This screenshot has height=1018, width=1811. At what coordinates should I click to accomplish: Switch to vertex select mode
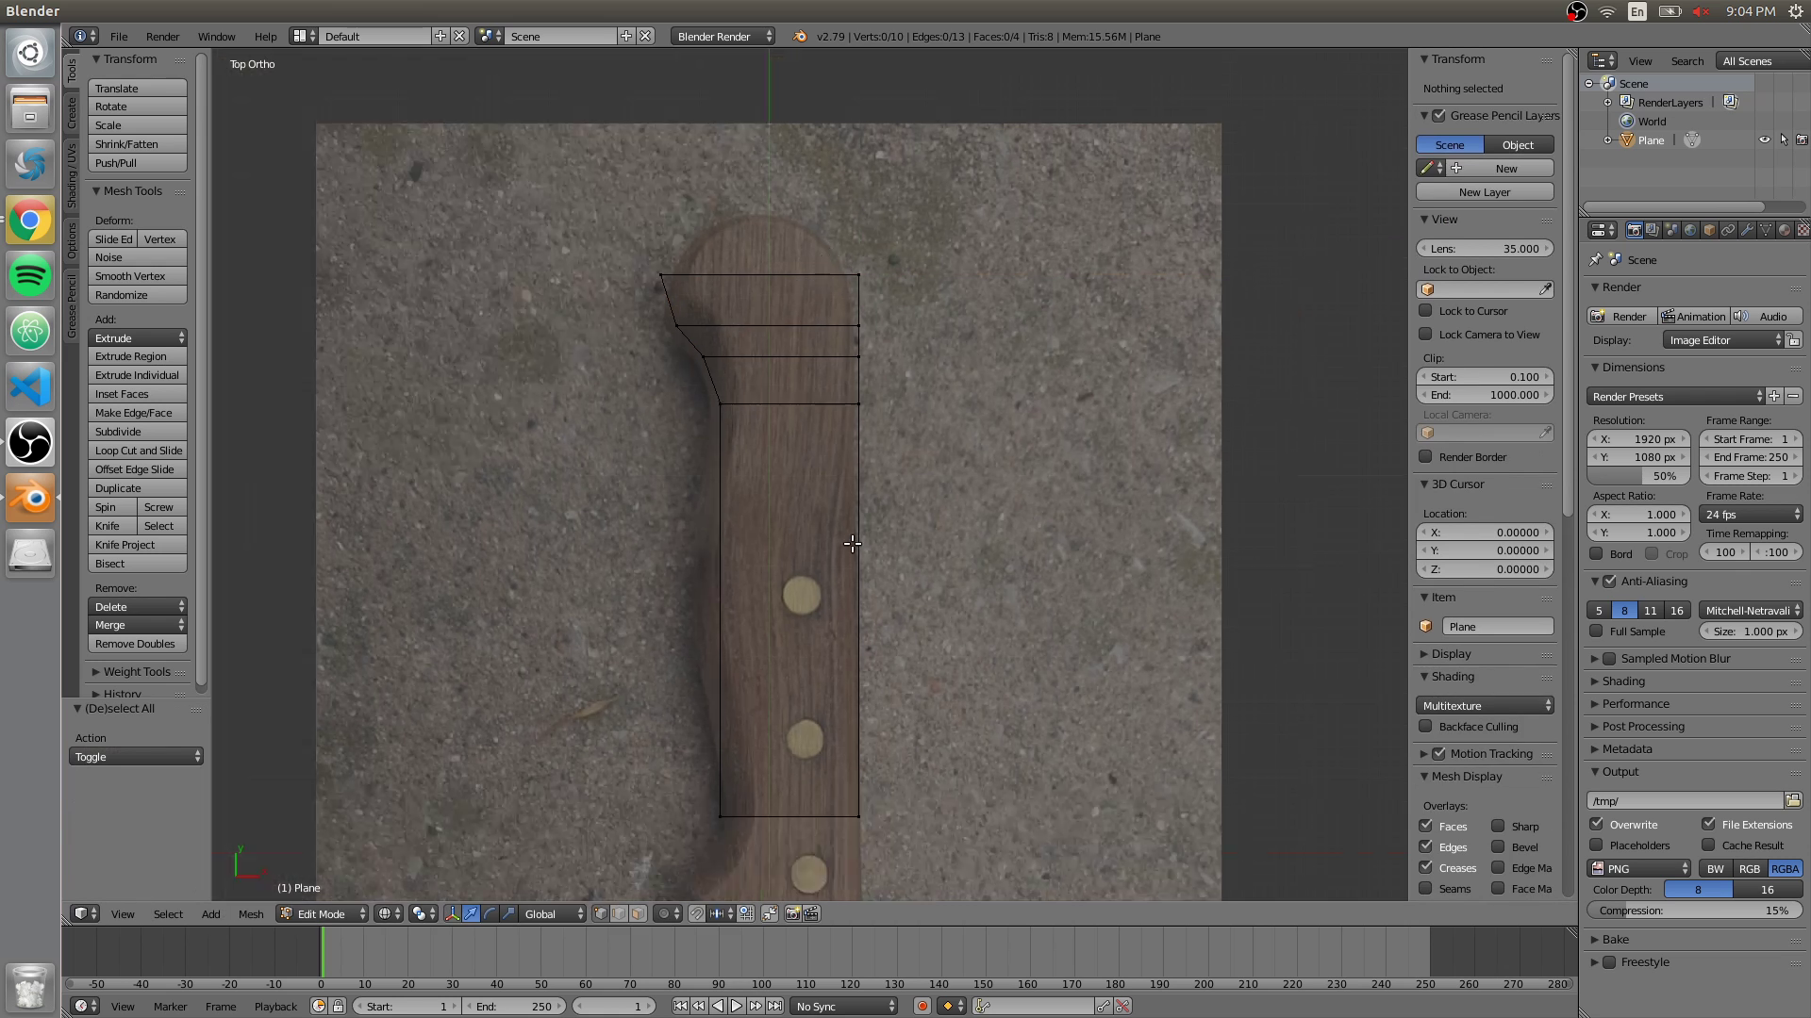(x=600, y=913)
